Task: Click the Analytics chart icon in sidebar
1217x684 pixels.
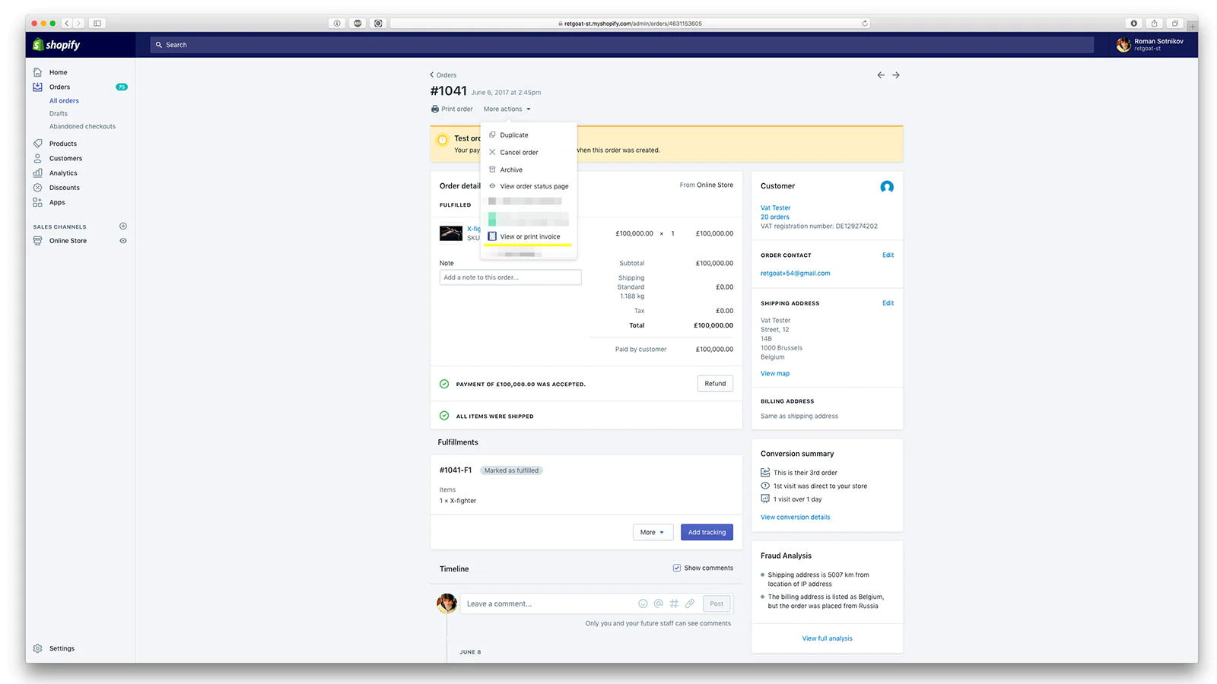Action: (38, 173)
